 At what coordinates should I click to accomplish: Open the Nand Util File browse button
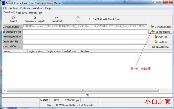(160, 47)
